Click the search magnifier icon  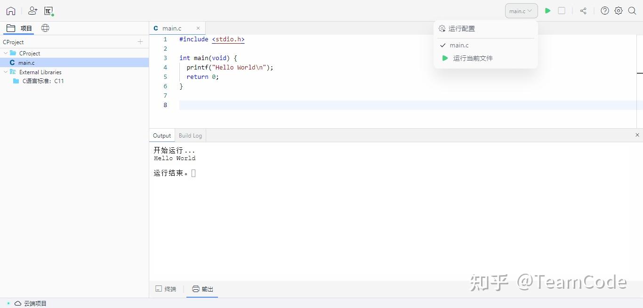tap(632, 11)
